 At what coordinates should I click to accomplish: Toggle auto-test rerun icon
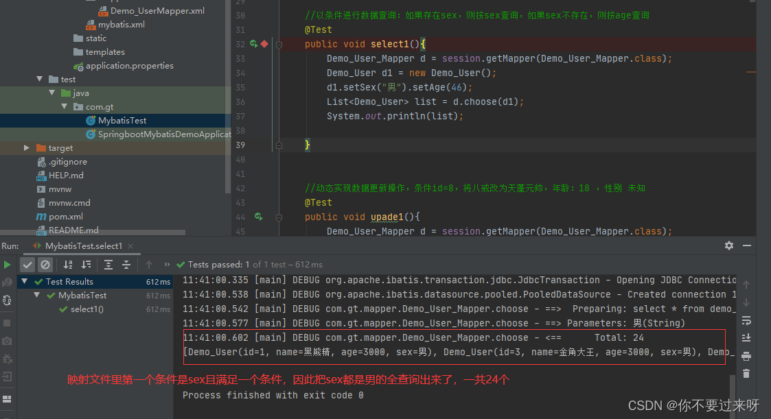click(x=7, y=300)
